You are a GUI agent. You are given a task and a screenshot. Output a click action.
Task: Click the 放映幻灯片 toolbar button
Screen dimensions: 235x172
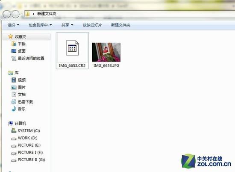click(x=92, y=25)
